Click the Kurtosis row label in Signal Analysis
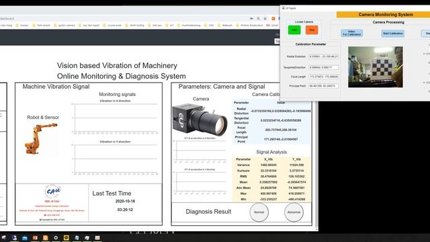Screen dimensions: 430x242 click(x=243, y=171)
